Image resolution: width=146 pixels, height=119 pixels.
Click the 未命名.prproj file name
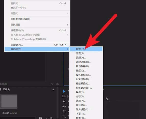(9, 113)
